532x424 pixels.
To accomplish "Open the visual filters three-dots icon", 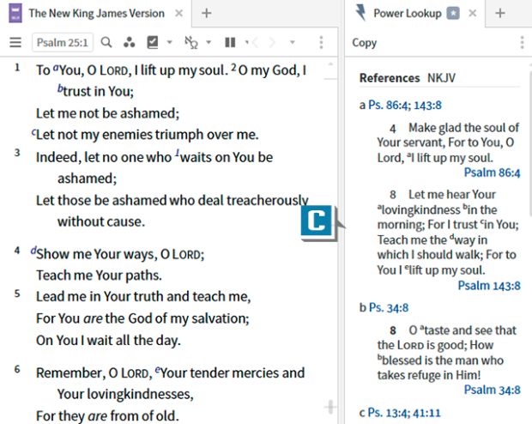I will click(129, 42).
